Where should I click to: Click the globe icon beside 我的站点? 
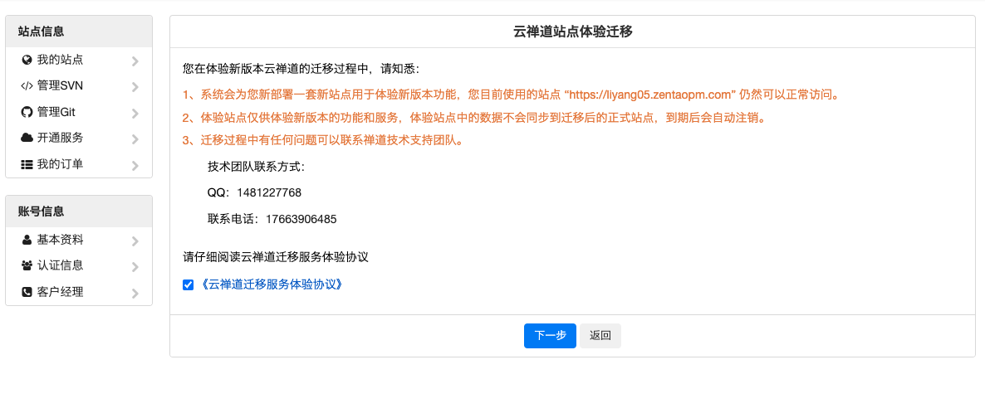tap(27, 60)
